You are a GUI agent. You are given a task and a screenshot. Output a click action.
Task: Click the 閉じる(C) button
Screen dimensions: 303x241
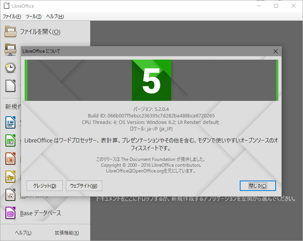[x=258, y=186]
